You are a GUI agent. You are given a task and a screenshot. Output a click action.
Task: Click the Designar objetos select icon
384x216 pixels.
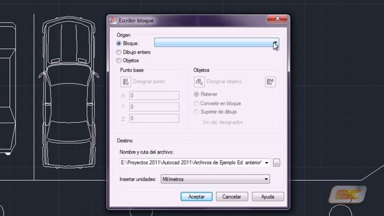[x=199, y=82]
